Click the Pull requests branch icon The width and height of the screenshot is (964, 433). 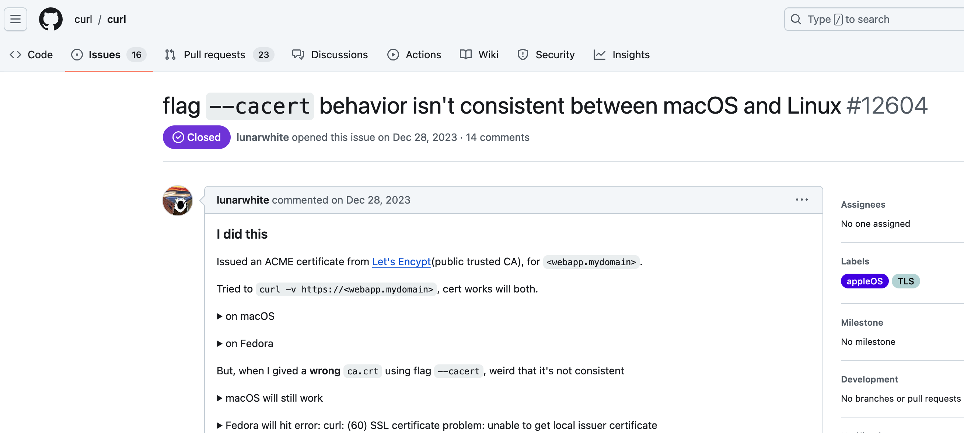click(170, 55)
